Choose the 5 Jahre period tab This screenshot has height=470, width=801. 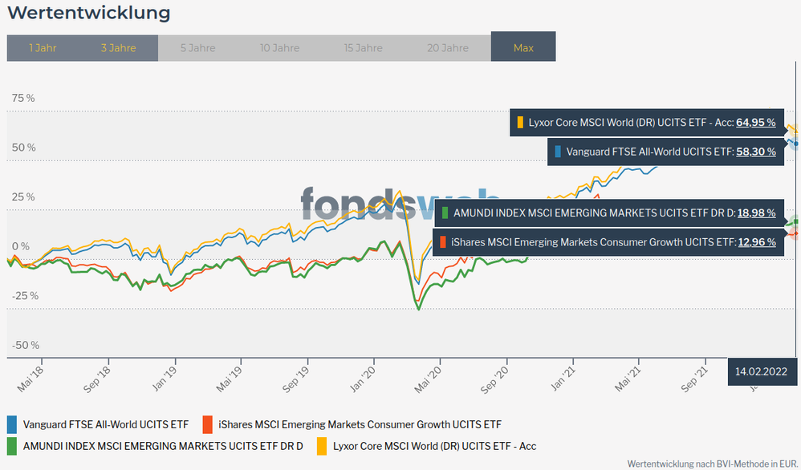click(197, 48)
